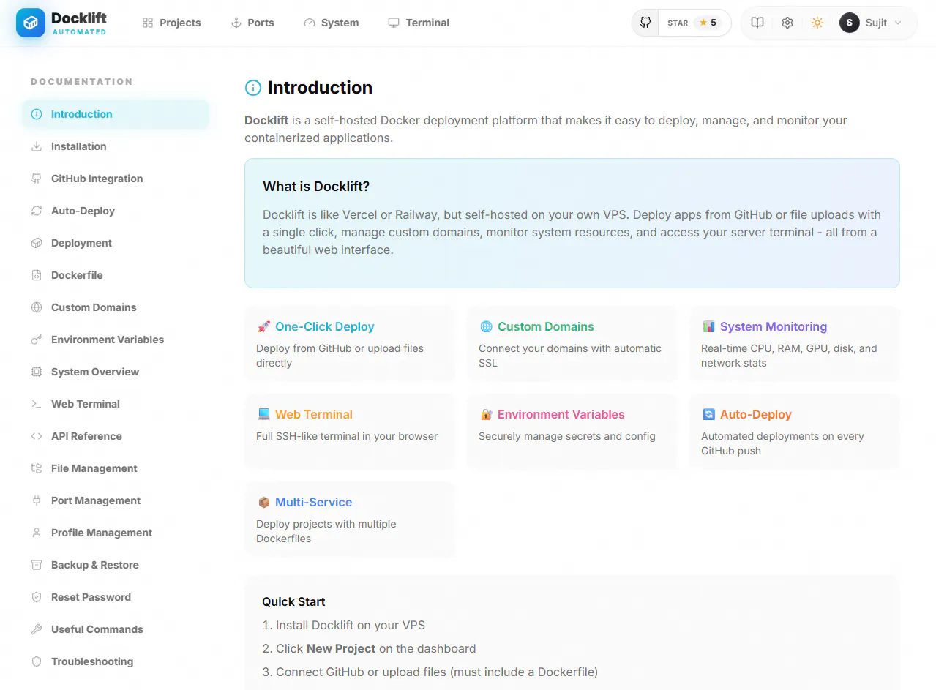The width and height of the screenshot is (936, 690).
Task: Click the Troubleshooting shield icon
Action: tap(37, 661)
